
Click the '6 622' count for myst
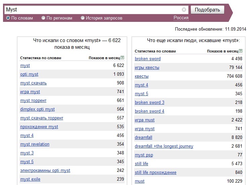[x=119, y=65]
